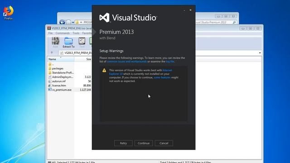Minimize the WinRAR window
The height and width of the screenshot is (163, 290).
point(243,28)
